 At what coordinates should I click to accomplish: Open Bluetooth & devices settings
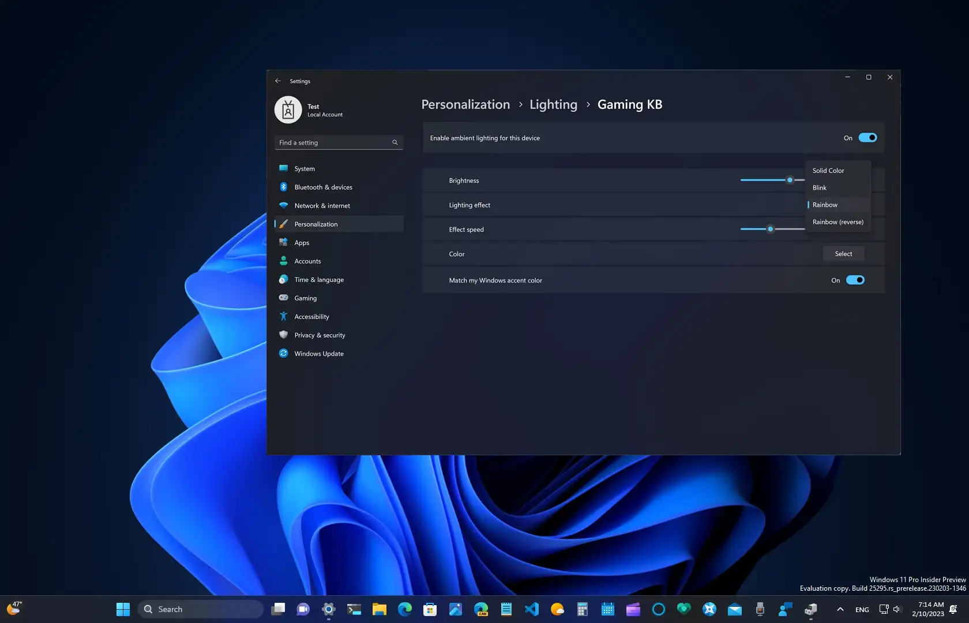tap(323, 187)
